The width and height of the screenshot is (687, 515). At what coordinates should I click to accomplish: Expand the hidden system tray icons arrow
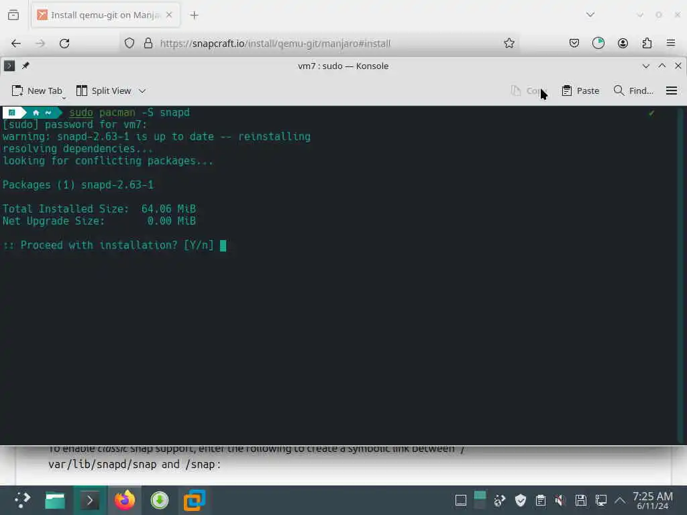(620, 500)
